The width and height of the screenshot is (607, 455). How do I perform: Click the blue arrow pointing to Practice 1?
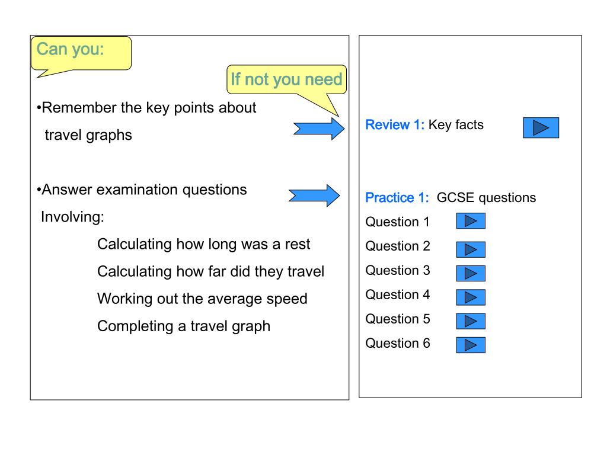point(314,196)
